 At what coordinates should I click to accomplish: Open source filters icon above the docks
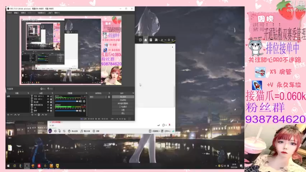[x=49, y=89]
